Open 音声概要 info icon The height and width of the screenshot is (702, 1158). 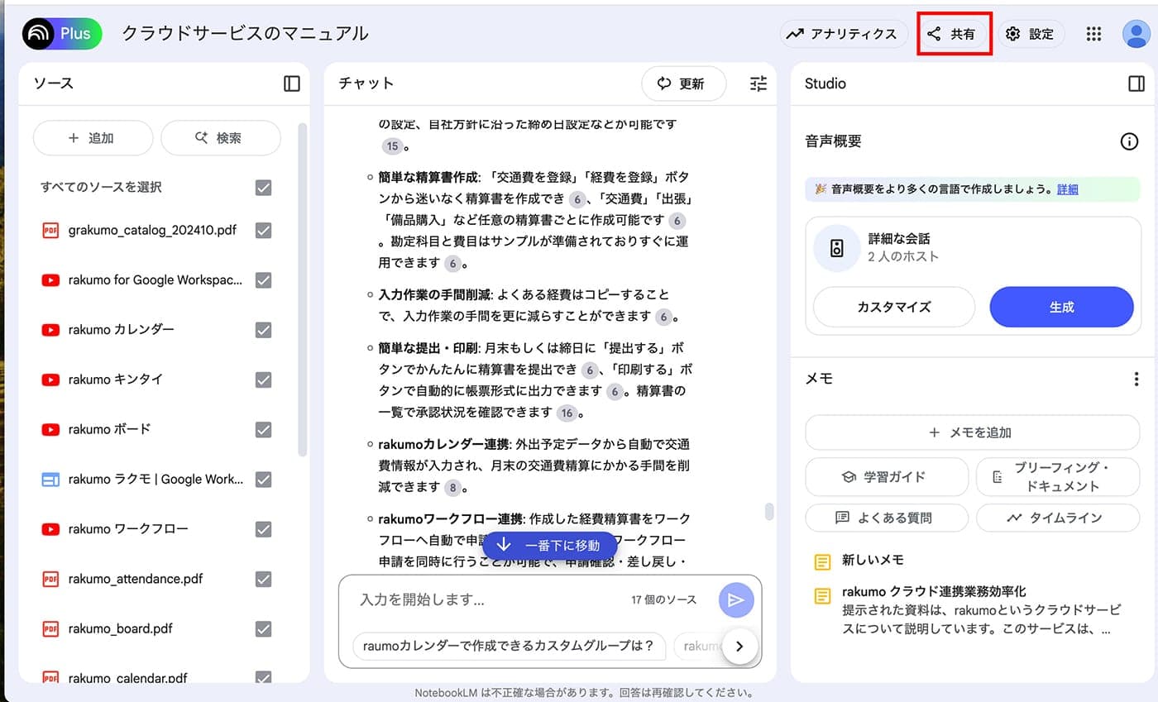(1129, 141)
